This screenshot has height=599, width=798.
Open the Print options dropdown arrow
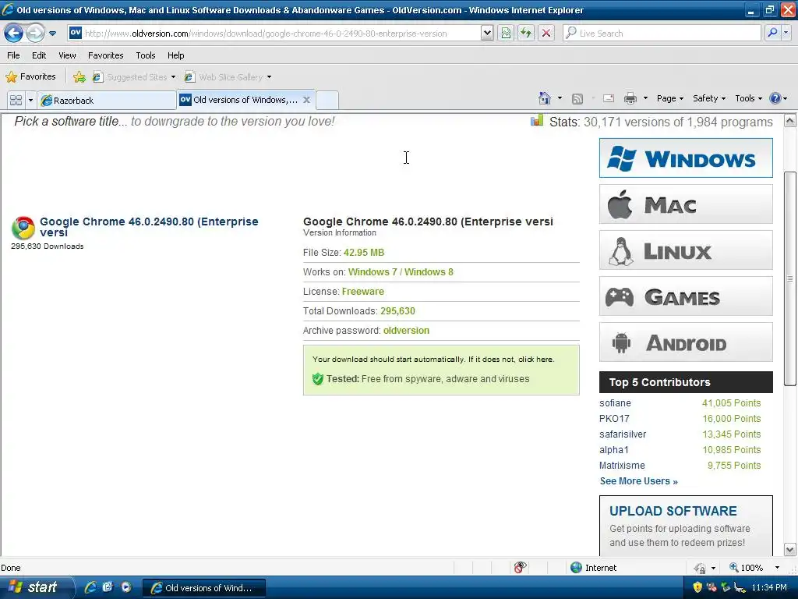pos(645,97)
